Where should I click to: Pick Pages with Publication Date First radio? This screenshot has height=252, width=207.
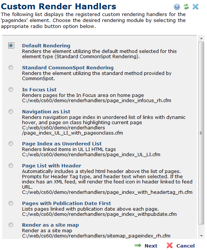[x=11, y=203]
